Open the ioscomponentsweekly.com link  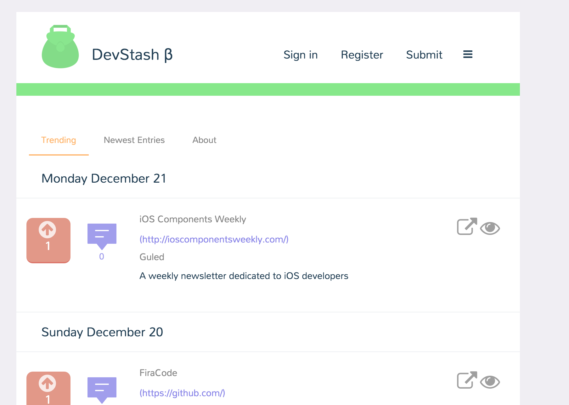coord(214,239)
